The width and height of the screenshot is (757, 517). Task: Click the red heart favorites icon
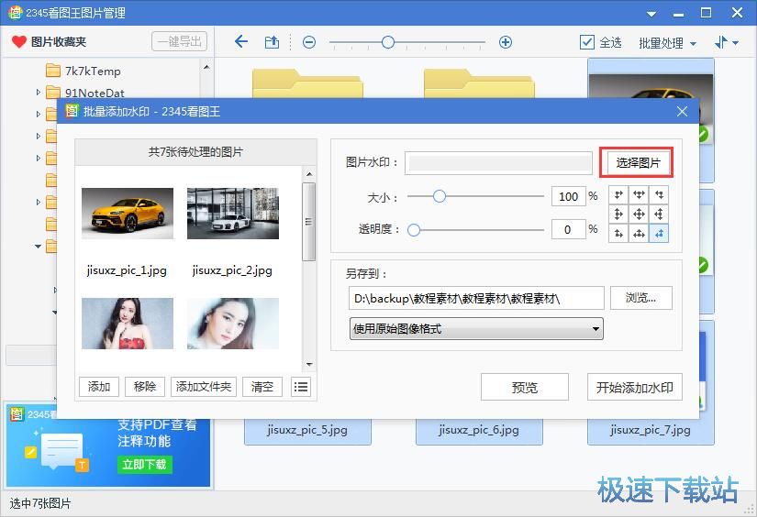[19, 42]
